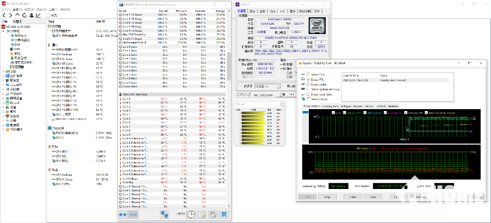491x223 pixels.
Task: Expand database node in AIDA64 tree
Action: [x=3, y=125]
